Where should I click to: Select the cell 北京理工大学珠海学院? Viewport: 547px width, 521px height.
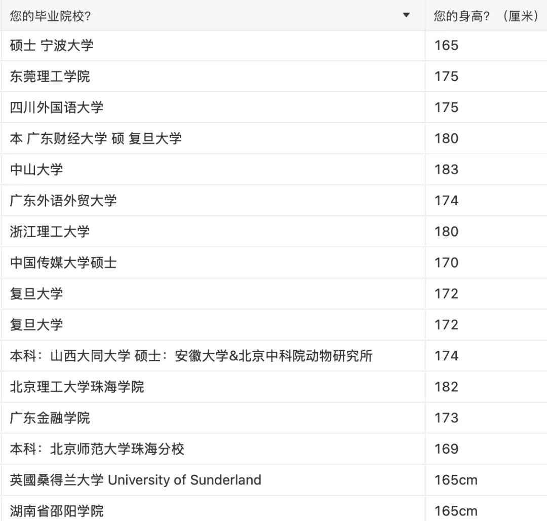213,387
